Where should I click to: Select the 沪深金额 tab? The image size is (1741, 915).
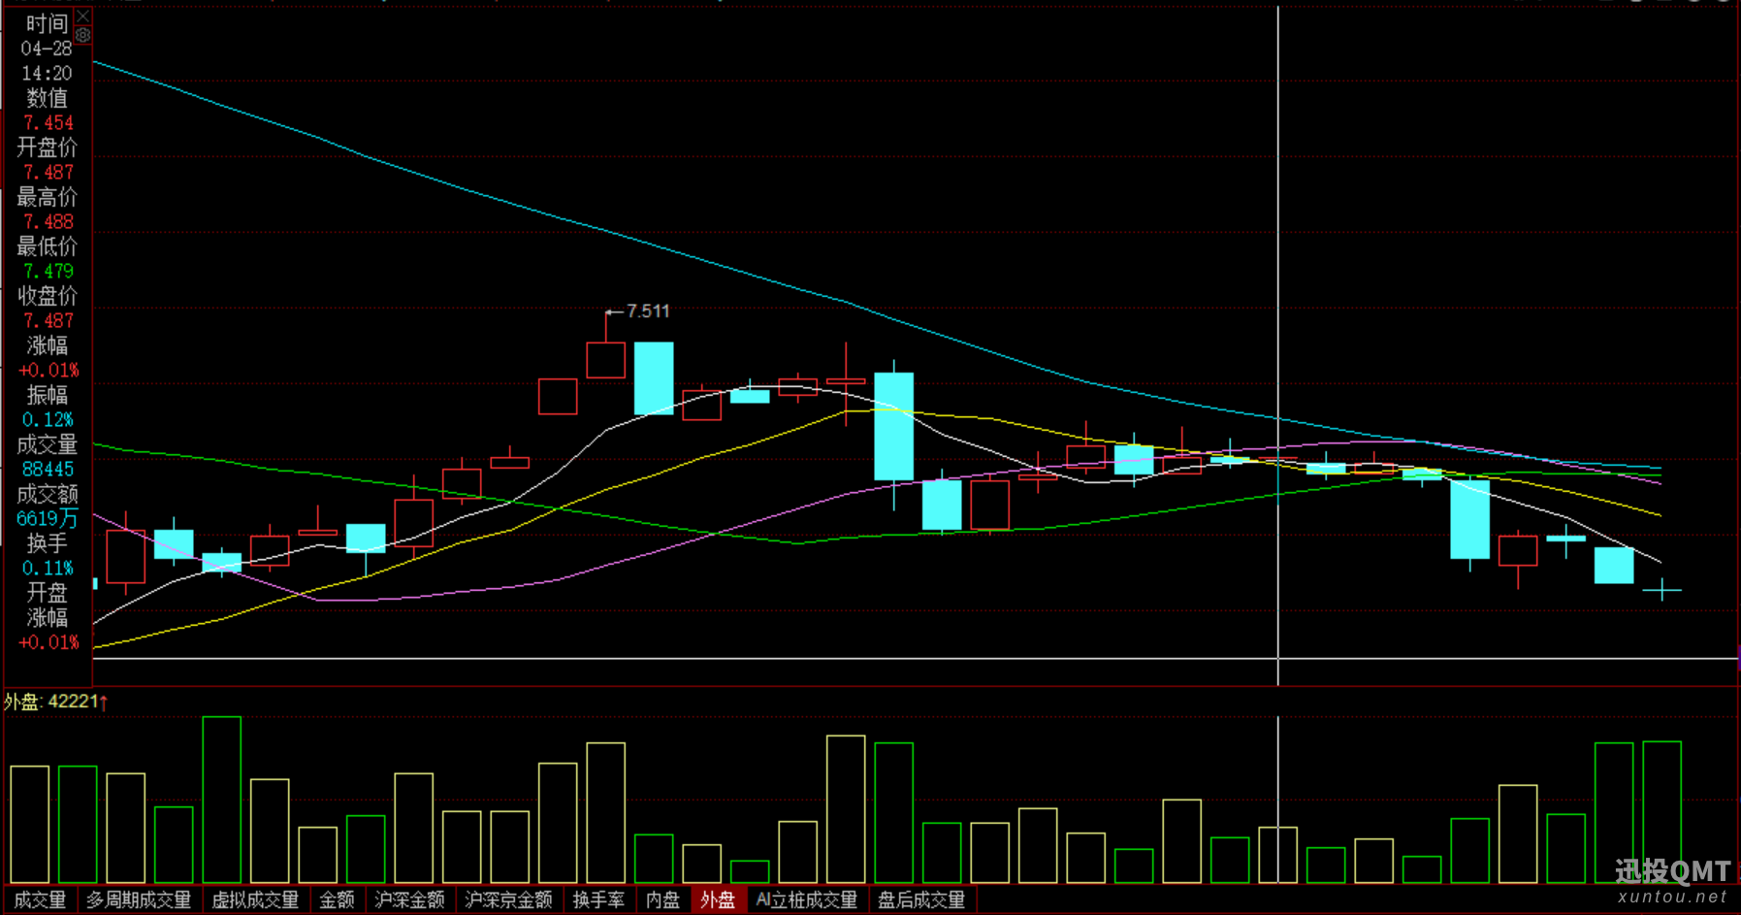[410, 899]
